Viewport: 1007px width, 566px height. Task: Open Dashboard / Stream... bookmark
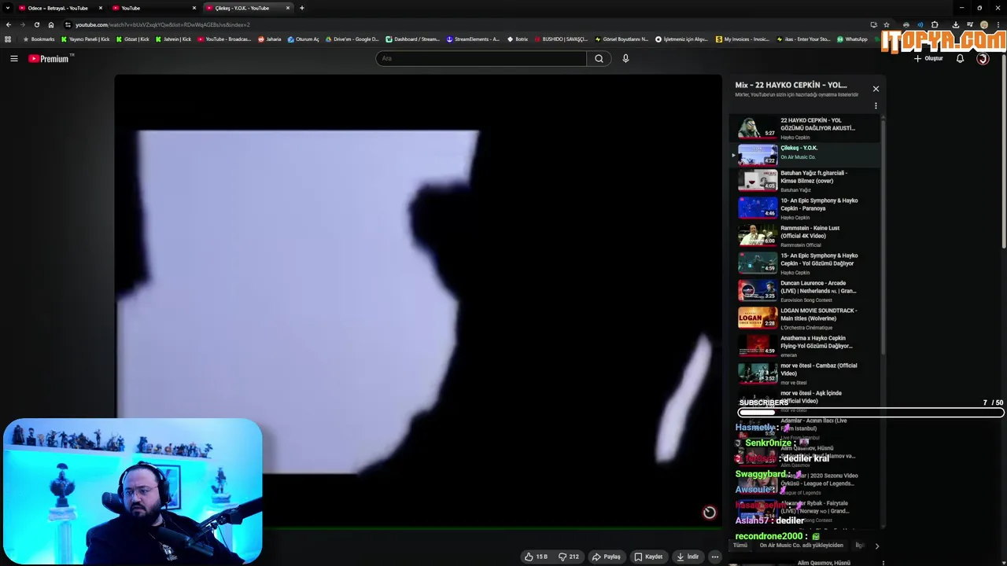click(x=413, y=39)
